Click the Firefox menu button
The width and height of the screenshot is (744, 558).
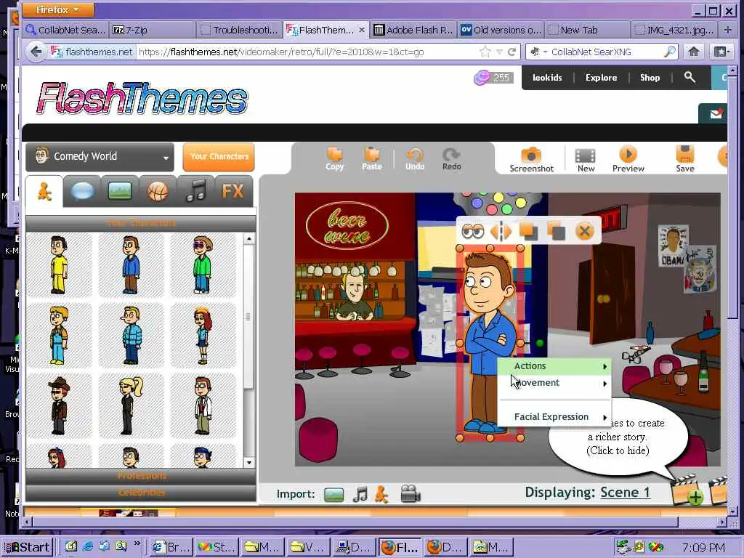58,9
